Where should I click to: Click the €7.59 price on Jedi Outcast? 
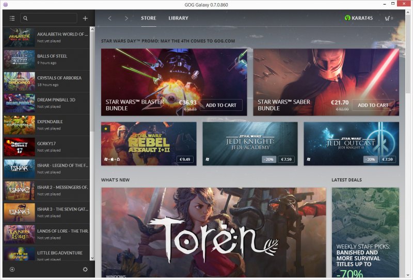(388, 159)
